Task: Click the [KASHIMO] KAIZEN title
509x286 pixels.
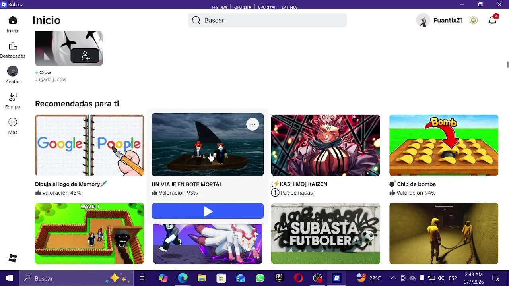Action: (x=299, y=184)
